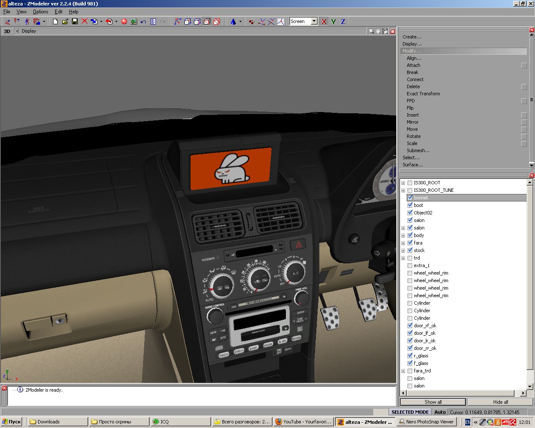The image size is (535, 428).
Task: Open the Materials editor red sphere icon
Action: 124,21
